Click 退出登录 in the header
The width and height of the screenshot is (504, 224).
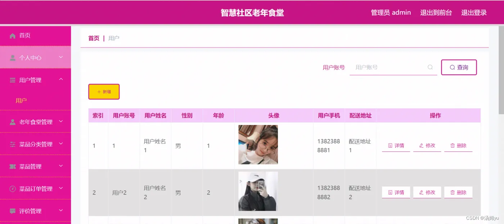coord(474,13)
